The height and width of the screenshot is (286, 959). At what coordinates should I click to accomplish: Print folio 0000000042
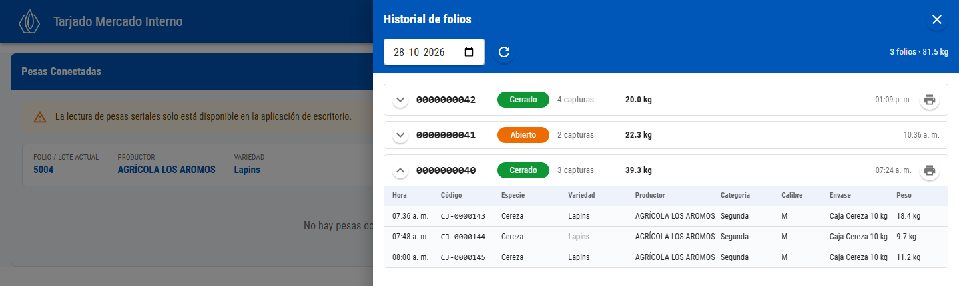[x=930, y=100]
